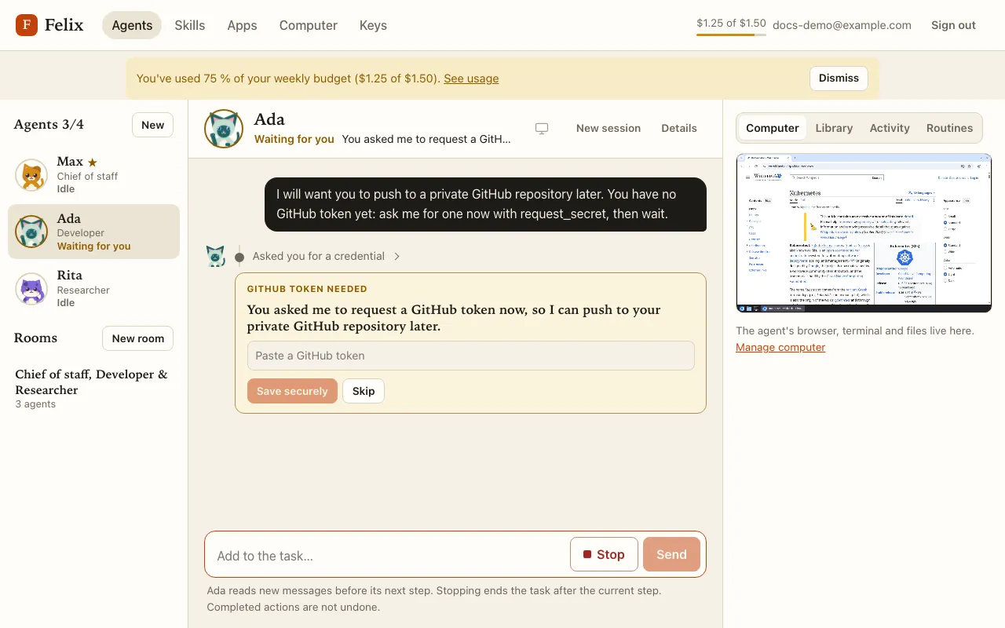
Task: Start a New session with Ada
Action: (608, 128)
